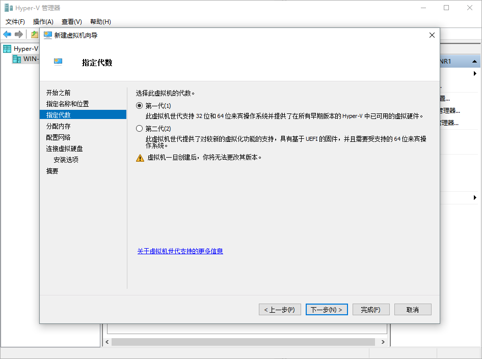Go to 安装选项 wizard step

pos(66,160)
